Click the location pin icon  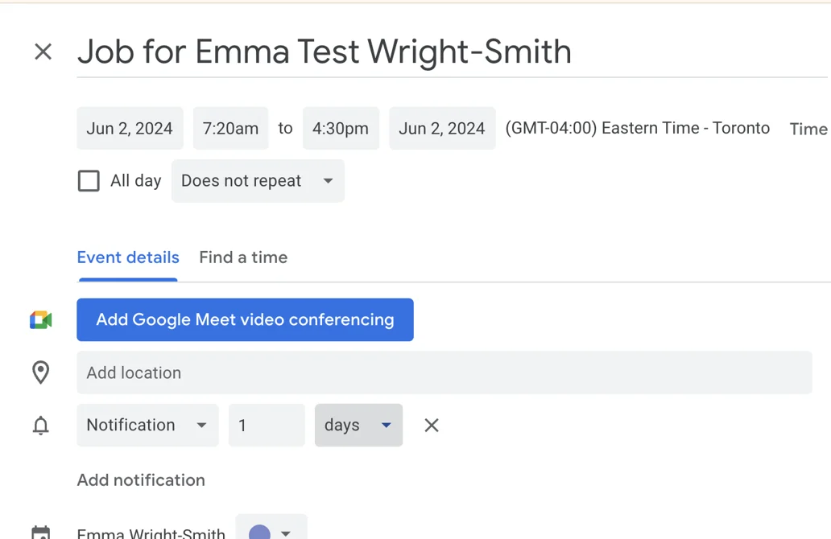click(x=41, y=372)
